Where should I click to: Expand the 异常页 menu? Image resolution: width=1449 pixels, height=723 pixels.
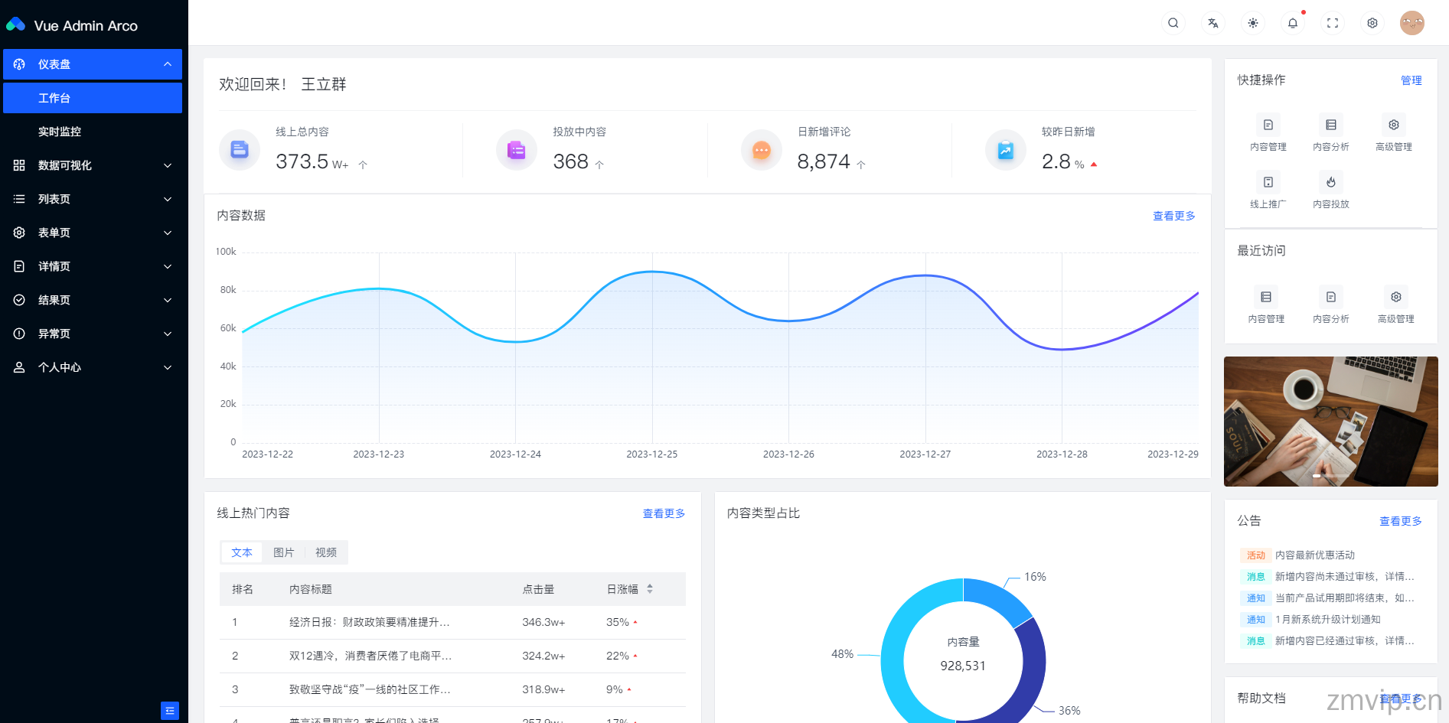click(x=93, y=334)
